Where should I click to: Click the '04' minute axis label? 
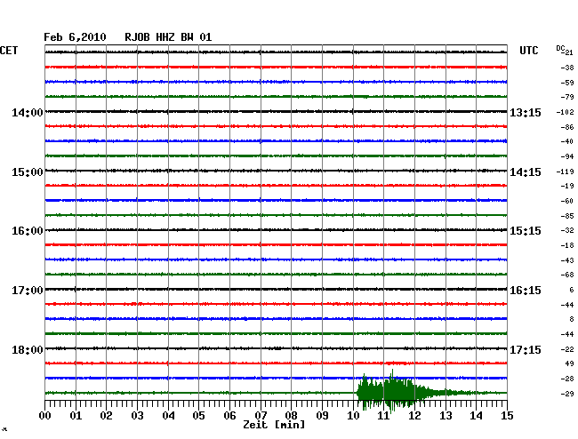pyautogui.click(x=168, y=416)
